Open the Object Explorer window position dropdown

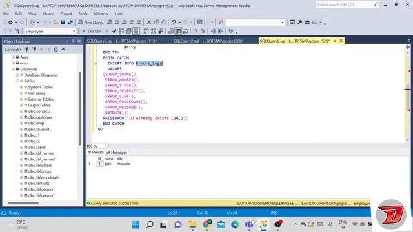click(x=67, y=41)
